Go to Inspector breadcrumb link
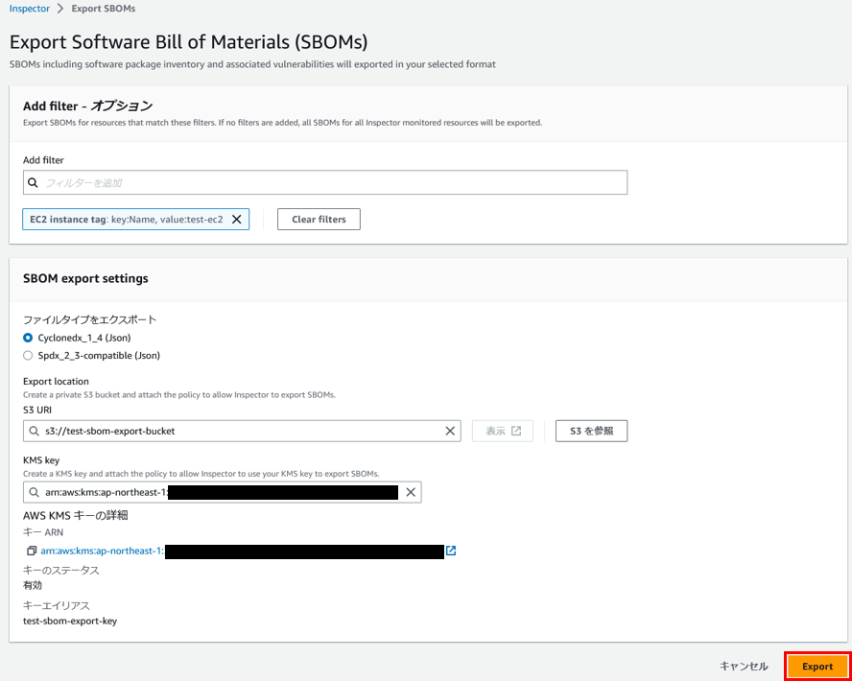This screenshot has height=681, width=852. tap(30, 9)
